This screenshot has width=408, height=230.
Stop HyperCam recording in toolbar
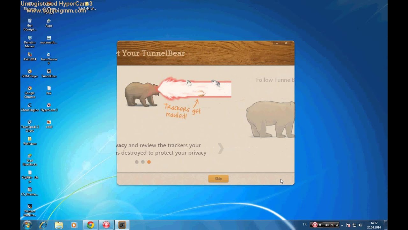[320, 225]
